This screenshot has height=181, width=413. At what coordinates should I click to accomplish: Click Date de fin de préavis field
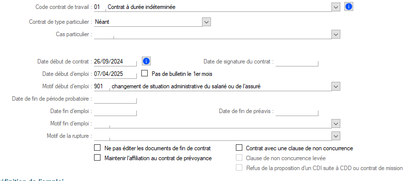(x=297, y=111)
